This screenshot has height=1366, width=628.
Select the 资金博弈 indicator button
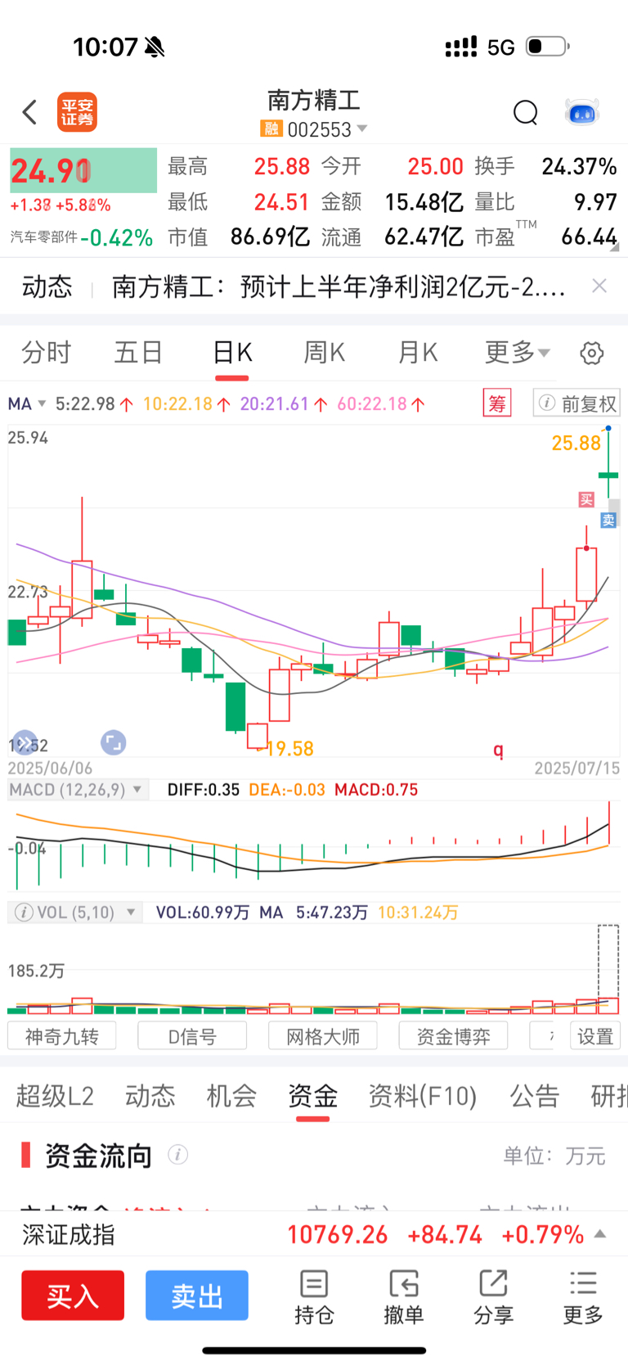coord(453,1036)
